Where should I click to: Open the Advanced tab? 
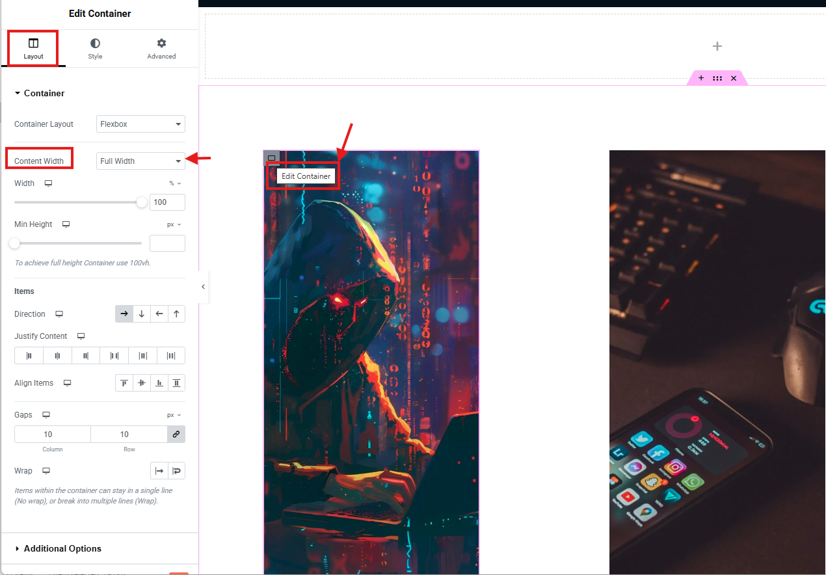pyautogui.click(x=161, y=49)
